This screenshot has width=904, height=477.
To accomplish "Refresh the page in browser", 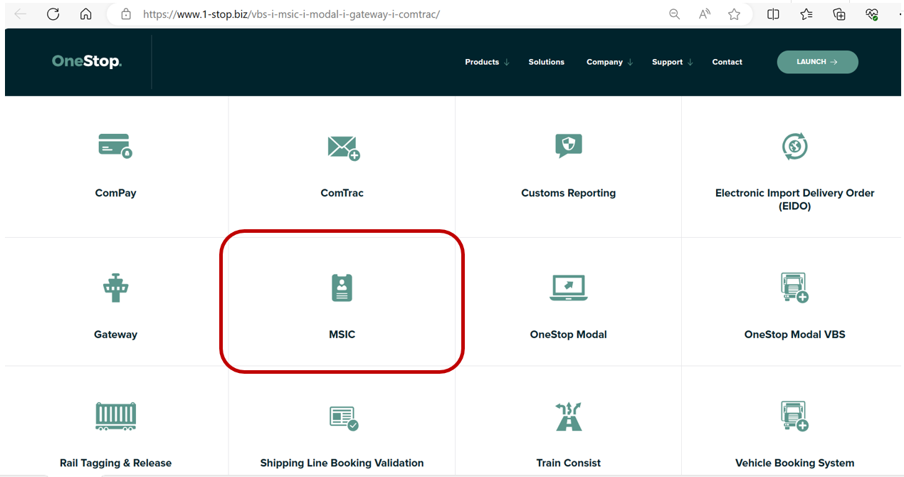I will 53,14.
